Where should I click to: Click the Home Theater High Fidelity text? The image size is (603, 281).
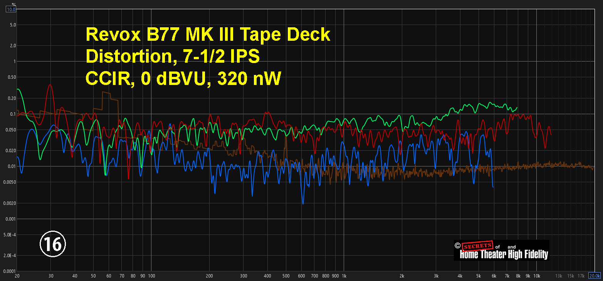(x=504, y=254)
